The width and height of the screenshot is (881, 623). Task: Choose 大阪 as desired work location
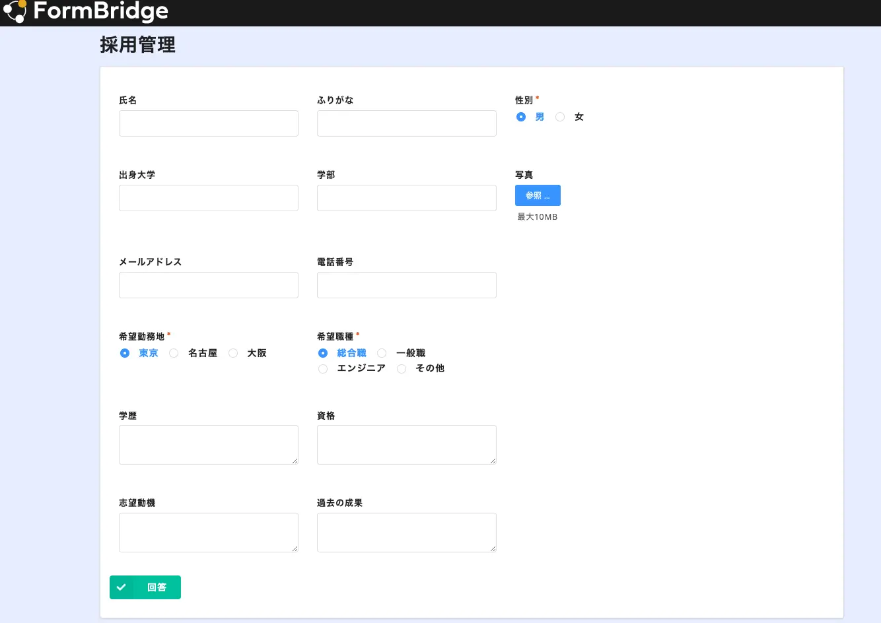(x=233, y=353)
